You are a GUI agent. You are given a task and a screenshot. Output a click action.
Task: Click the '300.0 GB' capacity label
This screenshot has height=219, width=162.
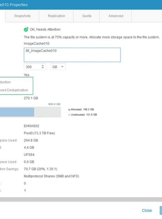(x=54, y=104)
